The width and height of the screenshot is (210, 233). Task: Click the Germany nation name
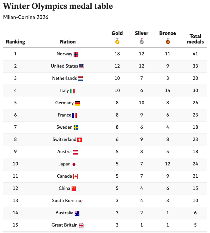tap(64, 103)
